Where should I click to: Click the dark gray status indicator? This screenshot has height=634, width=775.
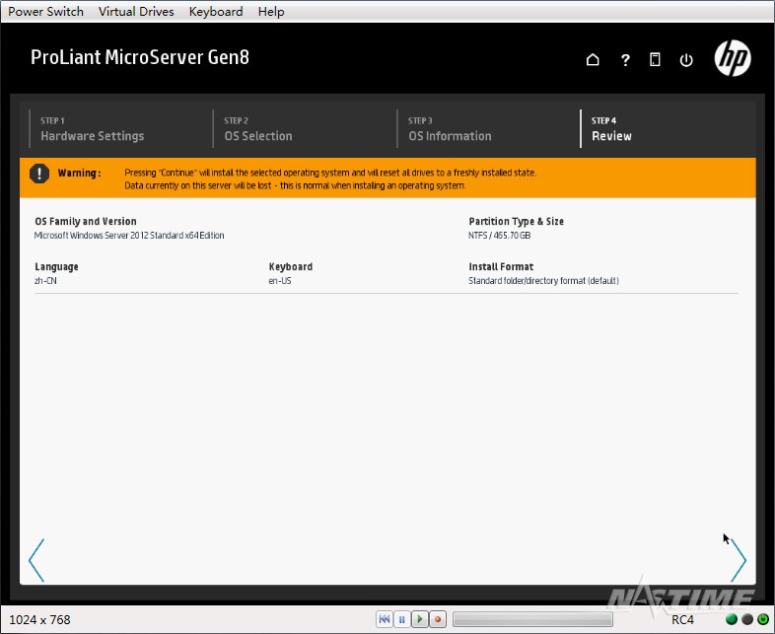click(747, 619)
